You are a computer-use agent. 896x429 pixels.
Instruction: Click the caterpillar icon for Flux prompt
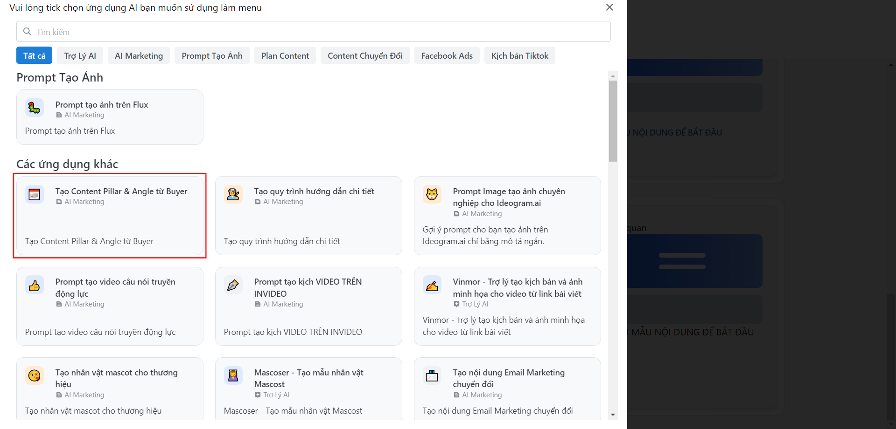click(x=35, y=108)
